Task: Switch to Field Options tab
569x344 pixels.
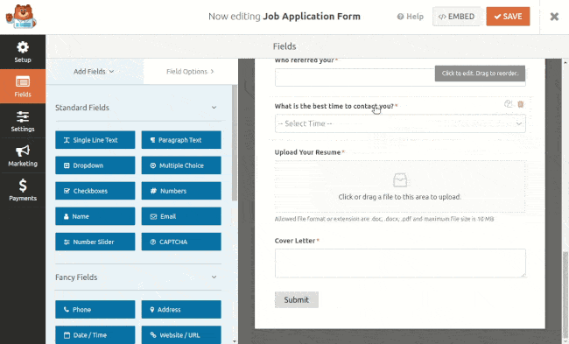Action: 190,72
